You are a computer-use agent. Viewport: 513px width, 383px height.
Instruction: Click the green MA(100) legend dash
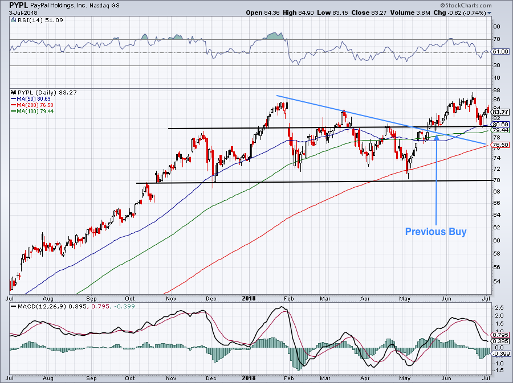tap(14, 112)
